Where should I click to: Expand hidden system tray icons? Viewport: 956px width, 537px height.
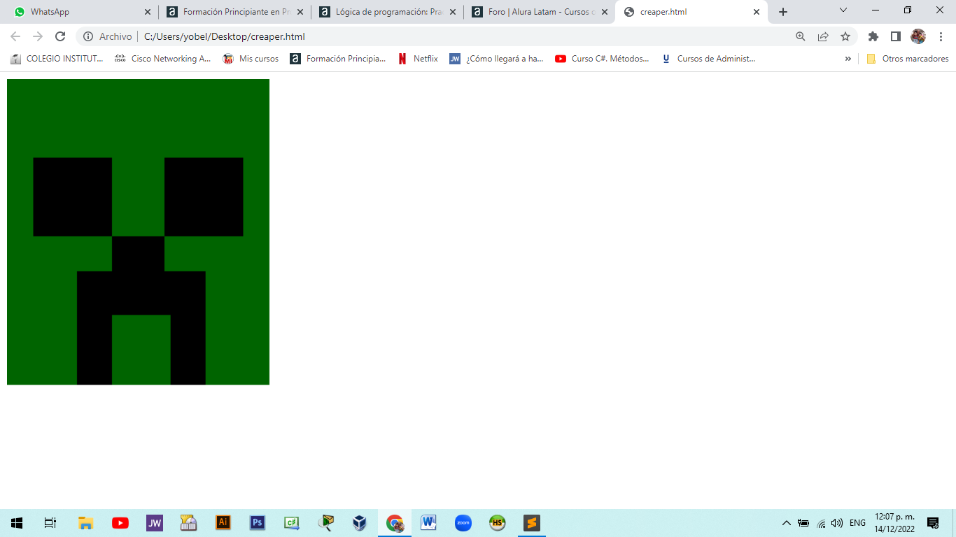coord(786,523)
